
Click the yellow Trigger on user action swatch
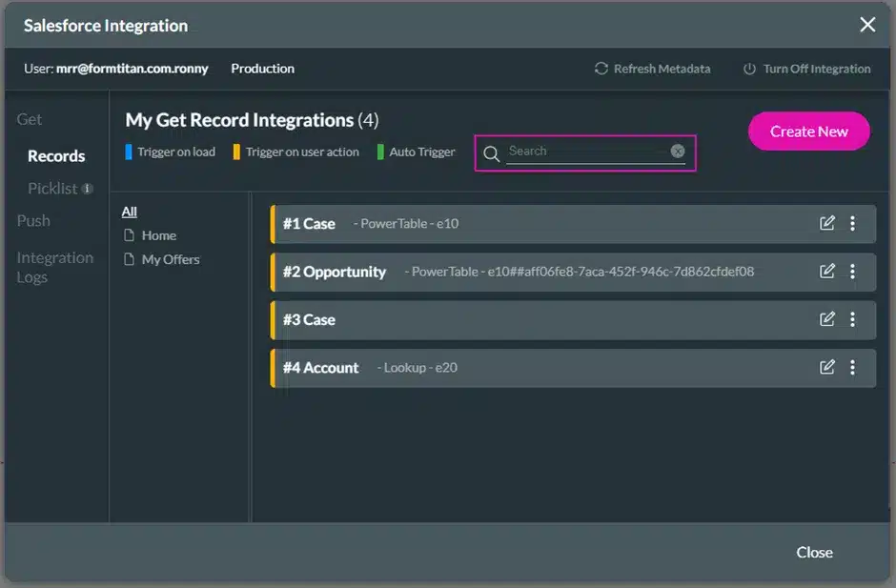pos(236,152)
